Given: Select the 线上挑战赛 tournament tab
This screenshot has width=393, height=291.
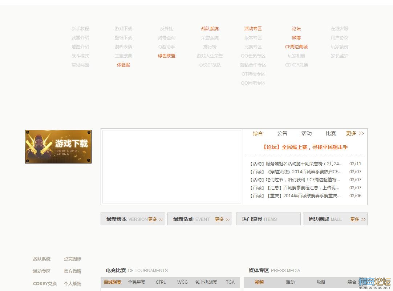Looking at the screenshot, I should [x=206, y=282].
